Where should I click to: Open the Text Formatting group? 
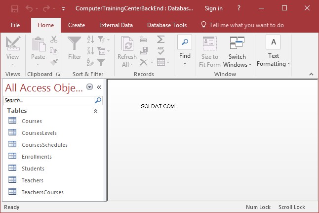273,51
